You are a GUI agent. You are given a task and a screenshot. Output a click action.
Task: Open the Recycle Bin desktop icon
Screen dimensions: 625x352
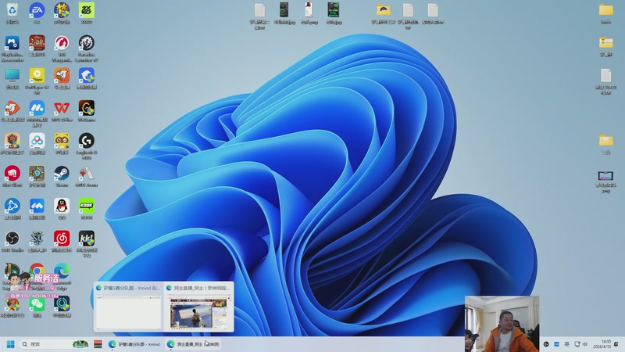[12, 12]
